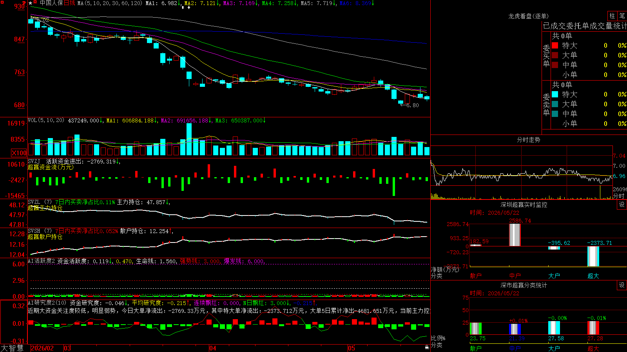
Task: Click the teal 中单 swatch under 委卖单
Action: click(x=555, y=113)
